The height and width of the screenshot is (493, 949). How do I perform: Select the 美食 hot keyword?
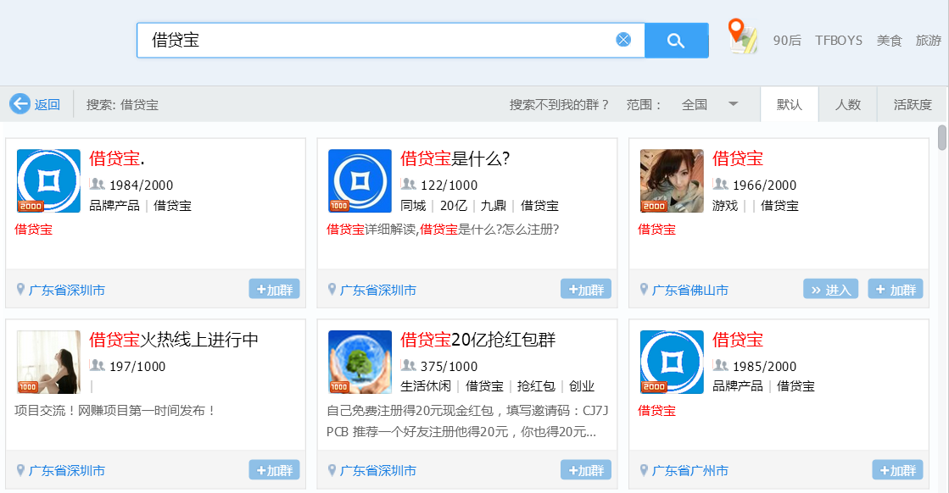889,41
